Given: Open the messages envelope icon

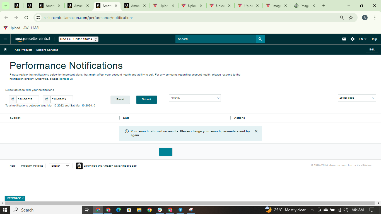Looking at the screenshot, I should point(344,39).
